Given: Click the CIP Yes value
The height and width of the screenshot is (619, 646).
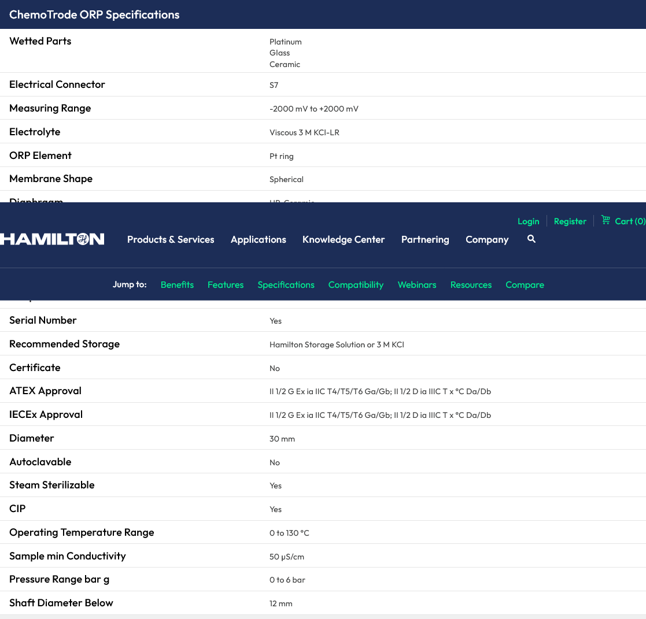Looking at the screenshot, I should click(276, 509).
